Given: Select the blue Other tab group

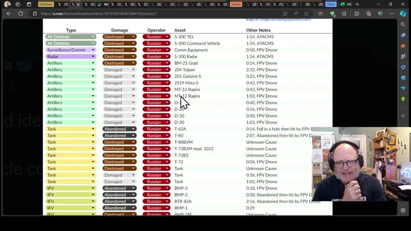Looking at the screenshot, I should tap(330, 4).
